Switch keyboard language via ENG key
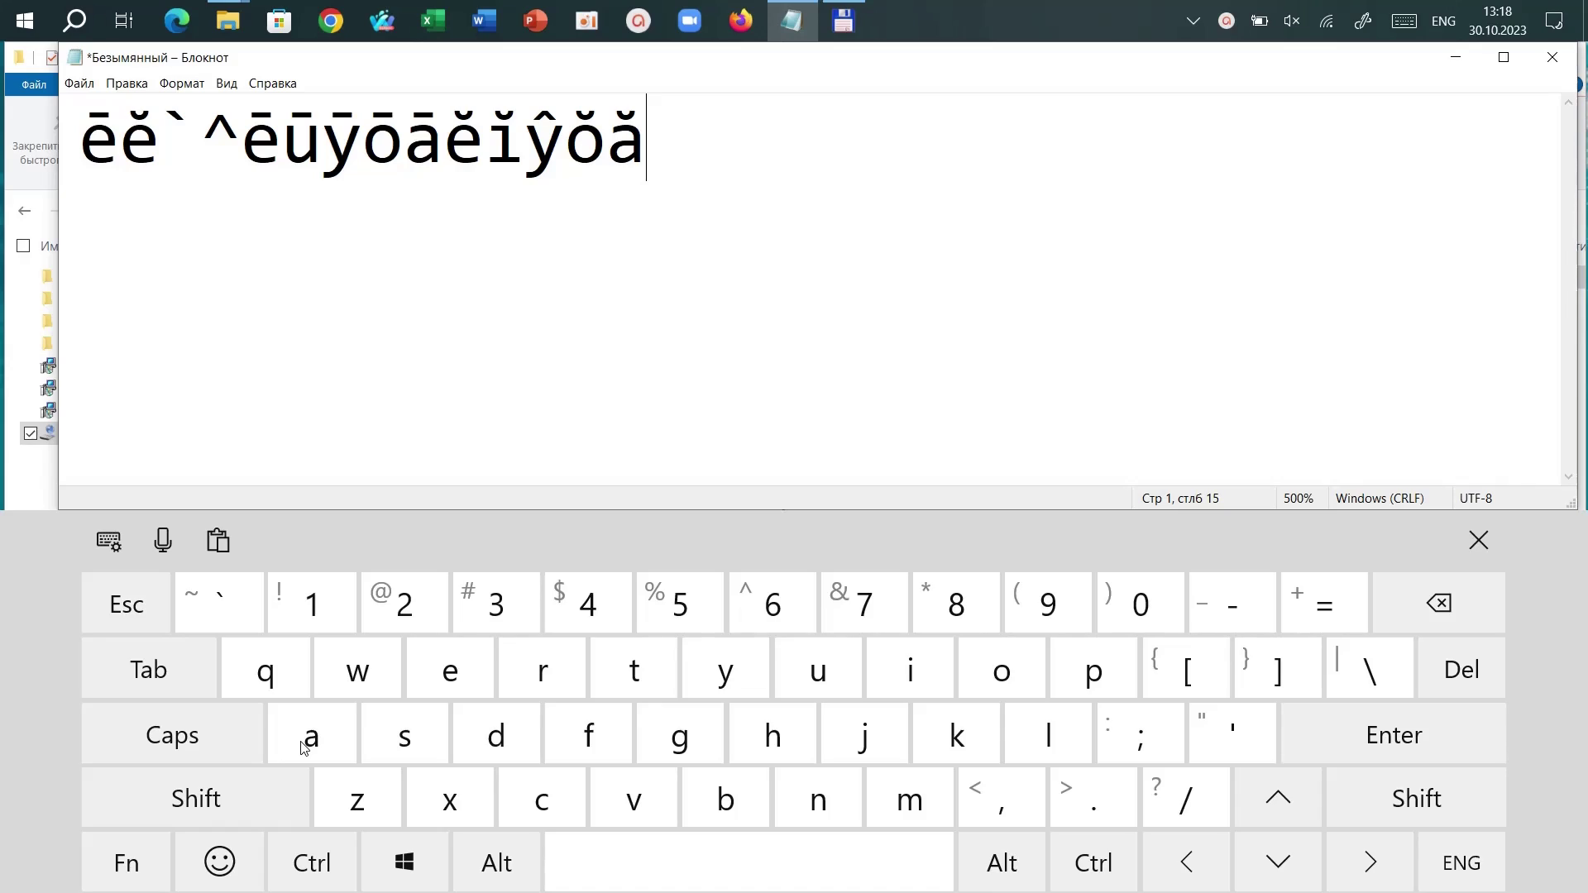The image size is (1588, 893). click(1461, 863)
